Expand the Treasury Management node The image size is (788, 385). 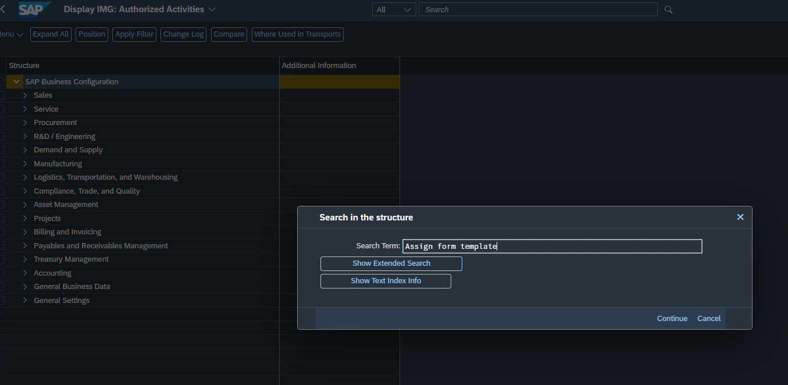pos(24,259)
